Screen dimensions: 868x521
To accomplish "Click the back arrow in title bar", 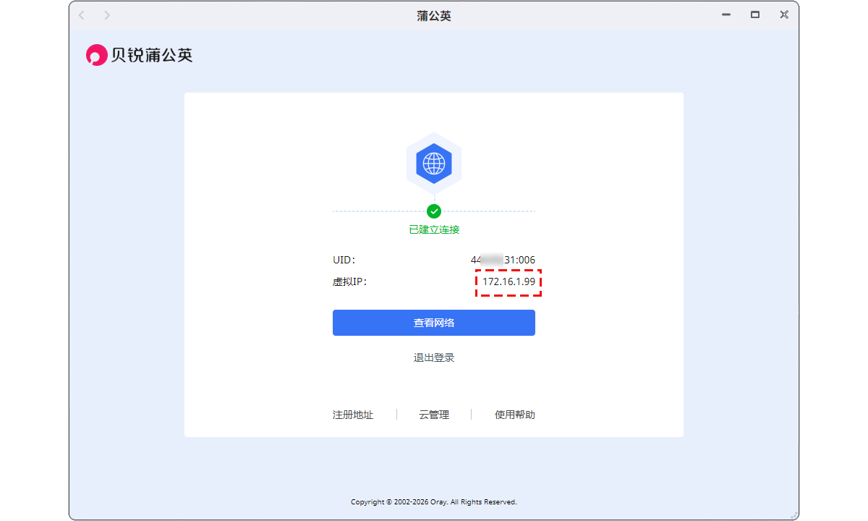I will (82, 15).
